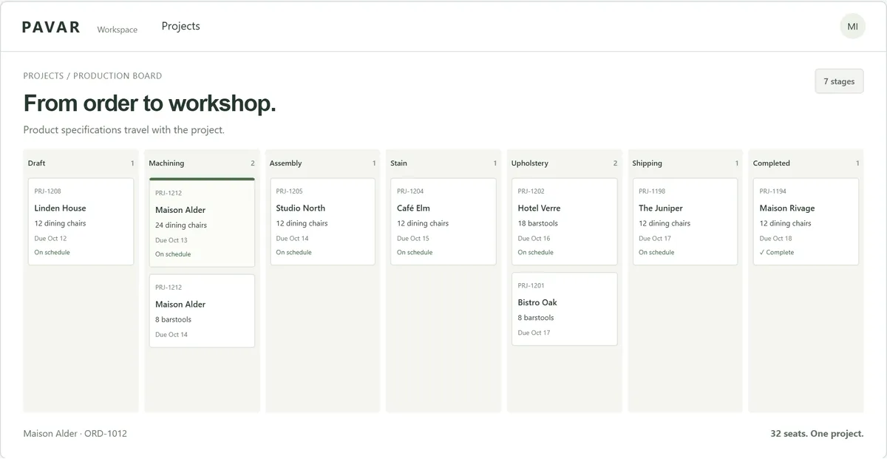The height and width of the screenshot is (459, 887).
Task: Click the Machining column header
Action: pos(202,163)
